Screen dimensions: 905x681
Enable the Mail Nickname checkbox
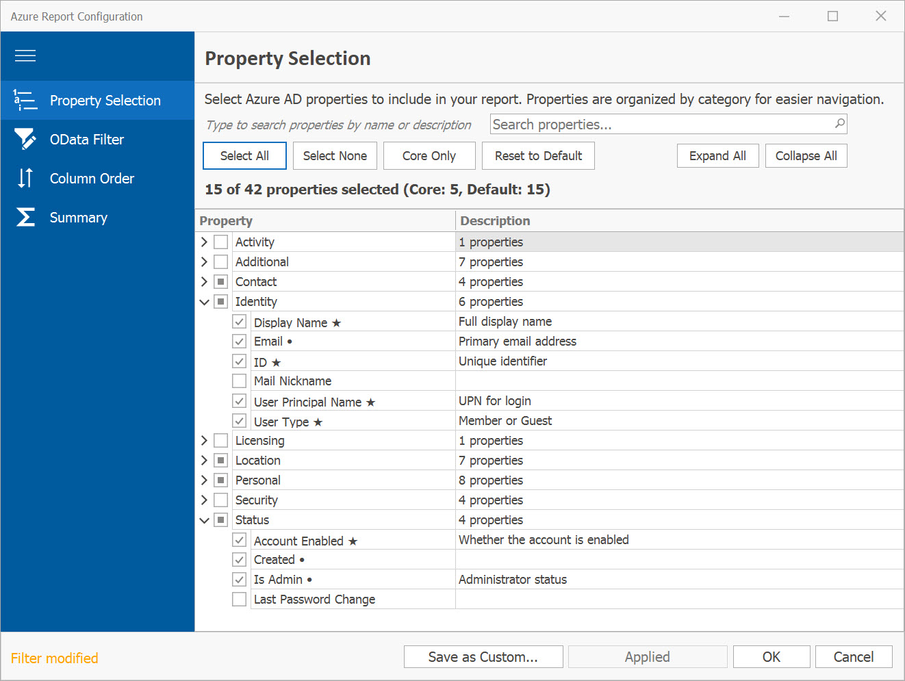240,381
